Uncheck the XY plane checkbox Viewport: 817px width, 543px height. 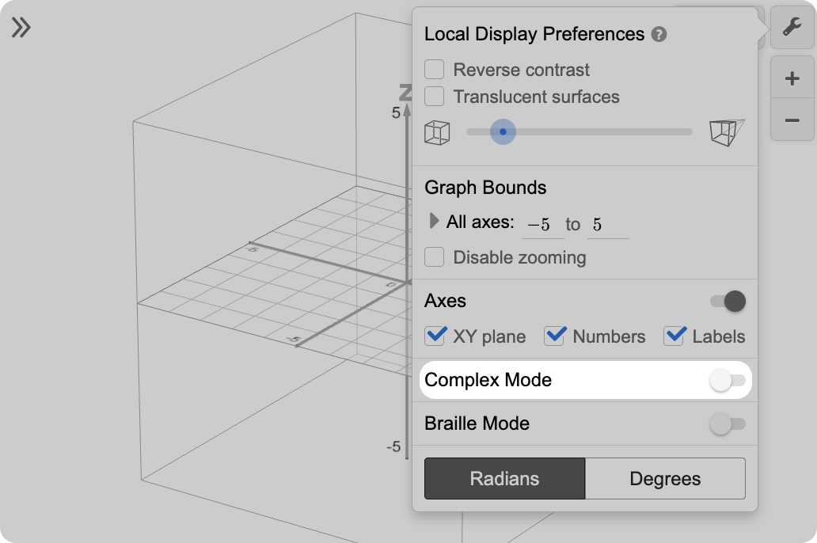coord(435,336)
